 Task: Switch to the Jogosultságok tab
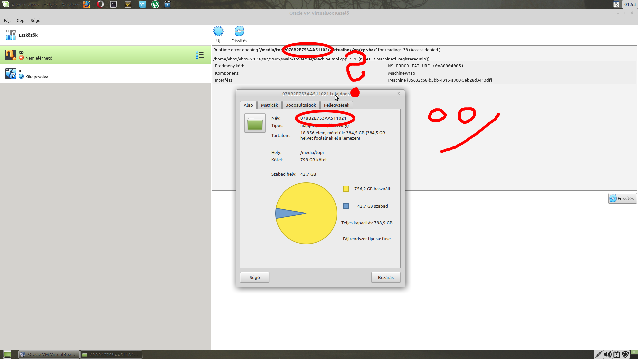tap(301, 105)
